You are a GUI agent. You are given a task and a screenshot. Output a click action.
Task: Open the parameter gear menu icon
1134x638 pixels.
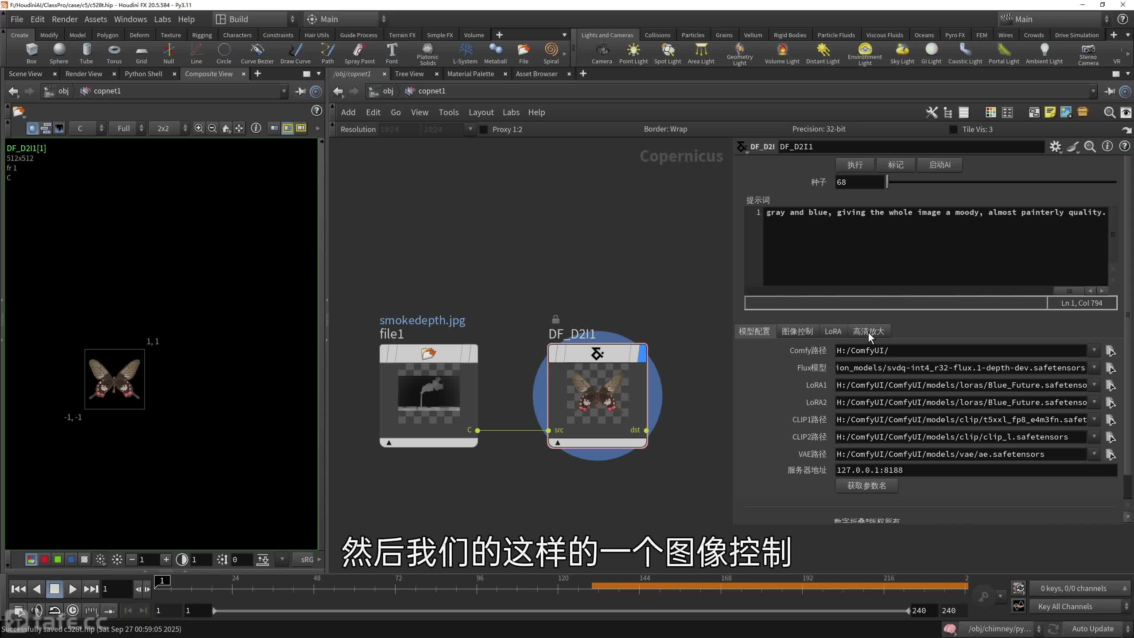pyautogui.click(x=1055, y=147)
